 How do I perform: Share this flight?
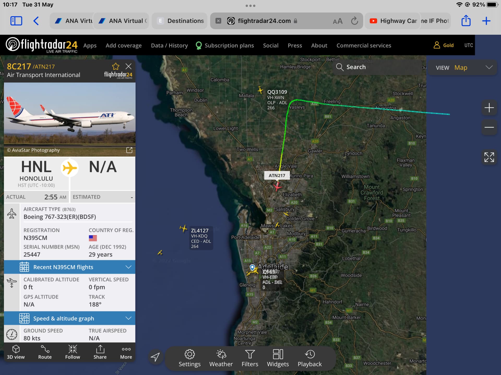click(x=100, y=352)
